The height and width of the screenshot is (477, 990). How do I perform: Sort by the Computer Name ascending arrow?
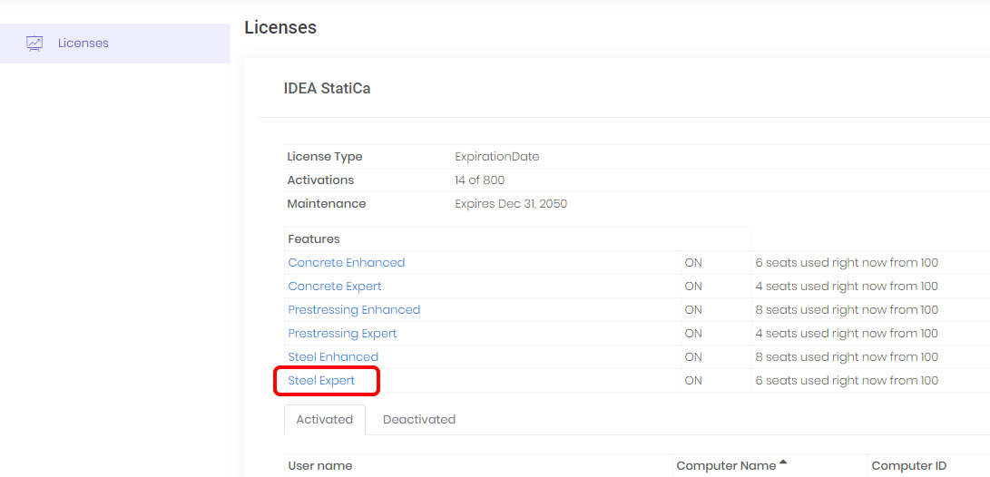(783, 463)
